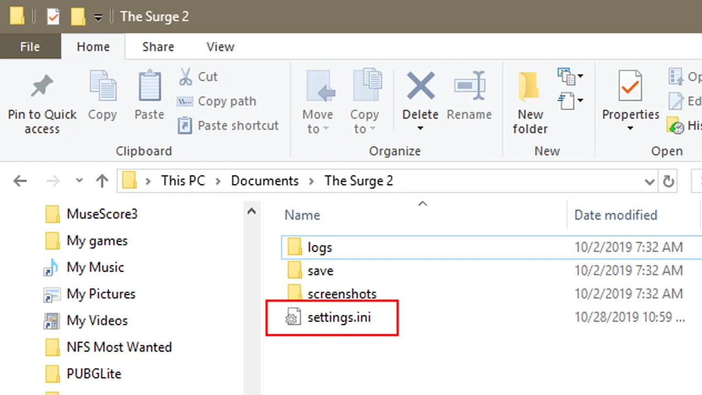The image size is (702, 395).
Task: Open My games in navigation pane
Action: [97, 241]
